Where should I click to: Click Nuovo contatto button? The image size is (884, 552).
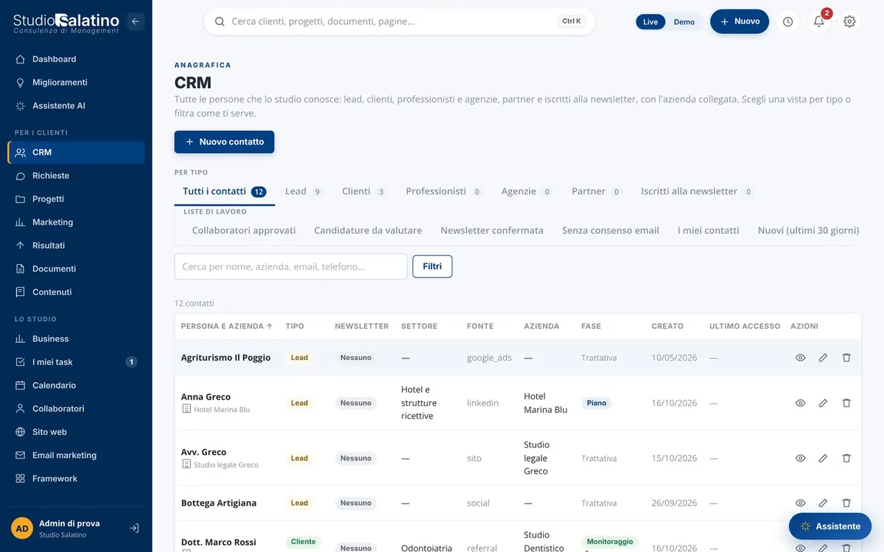click(224, 142)
